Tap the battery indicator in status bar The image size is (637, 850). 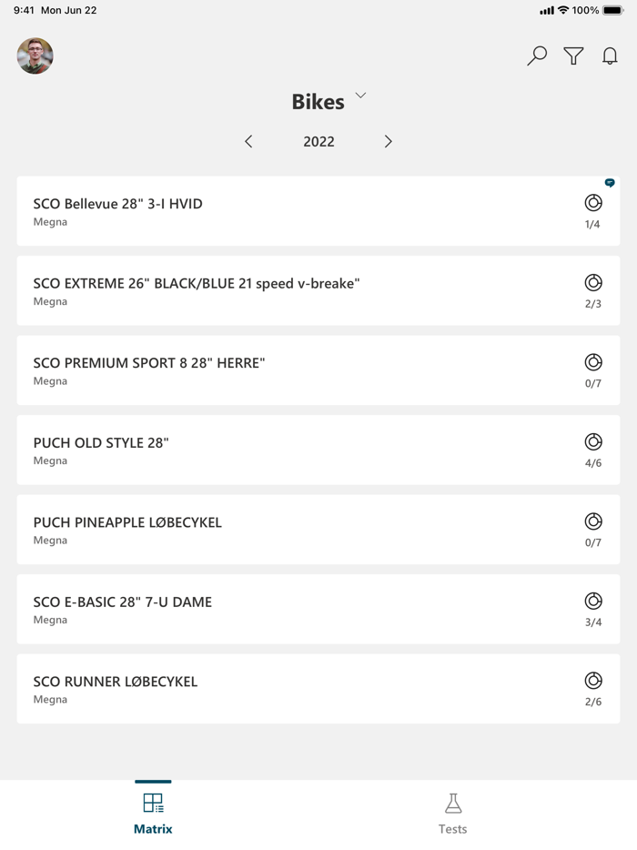coord(612,11)
